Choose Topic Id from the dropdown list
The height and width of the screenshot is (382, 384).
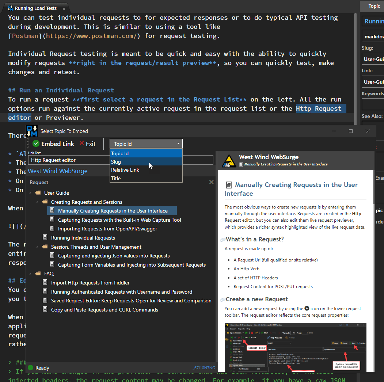click(146, 153)
